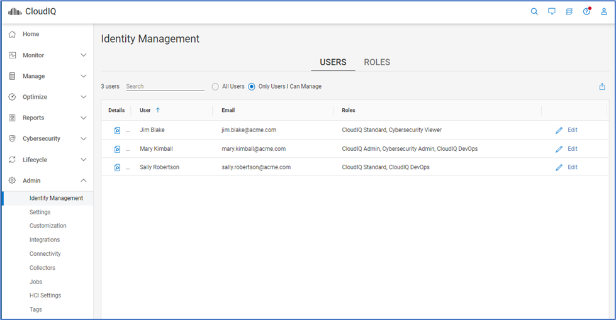Open the user account profile icon

pyautogui.click(x=604, y=11)
